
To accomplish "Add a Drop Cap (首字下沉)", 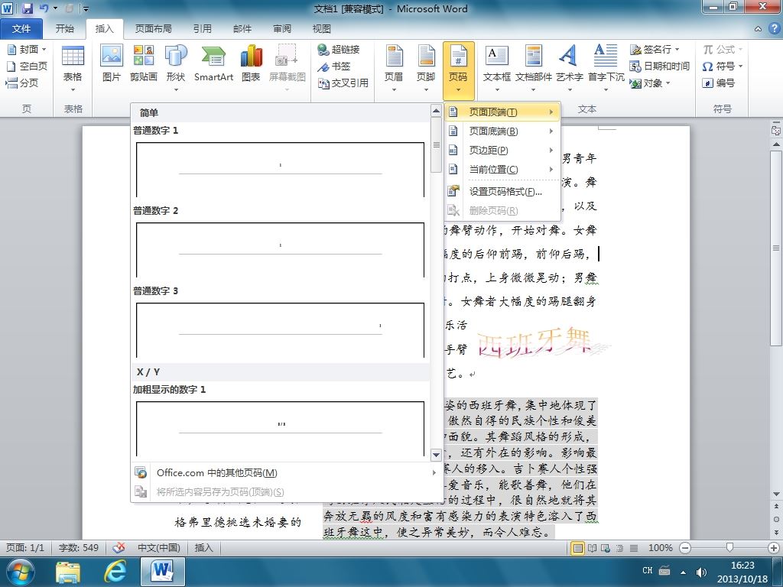I will (x=606, y=68).
